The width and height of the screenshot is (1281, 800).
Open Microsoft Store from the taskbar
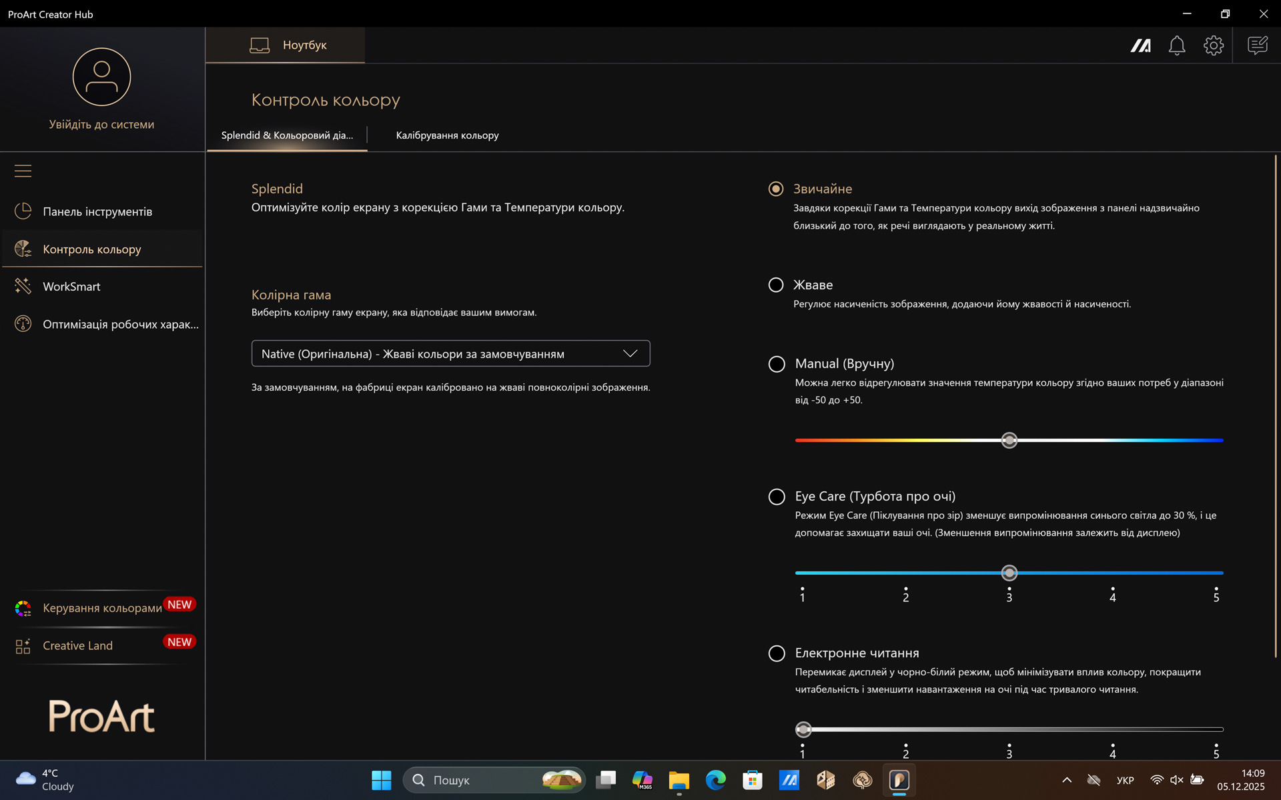753,780
